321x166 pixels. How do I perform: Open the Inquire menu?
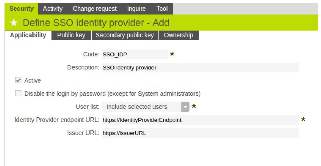pyautogui.click(x=136, y=9)
